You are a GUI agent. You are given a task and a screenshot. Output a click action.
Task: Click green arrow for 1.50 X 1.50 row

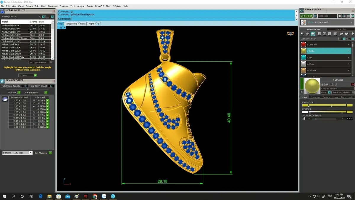48,100
